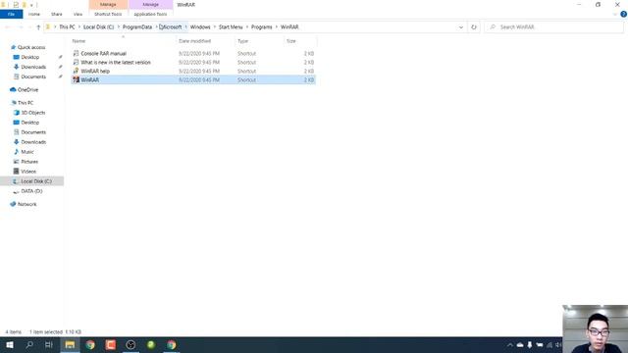Go to Programs breadcrumb segment
628x353 pixels.
pos(262,27)
